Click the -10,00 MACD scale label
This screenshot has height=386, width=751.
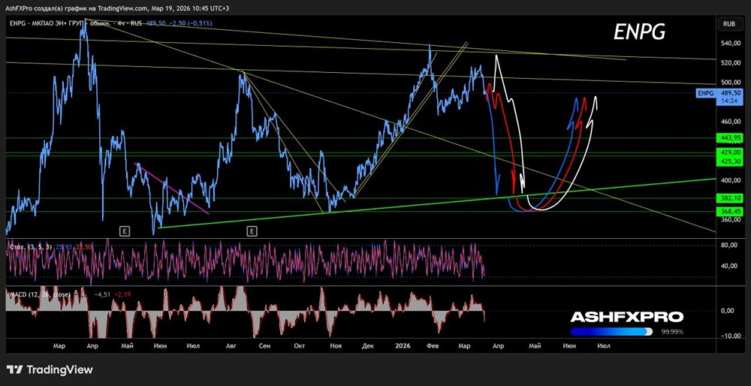pyautogui.click(x=730, y=336)
